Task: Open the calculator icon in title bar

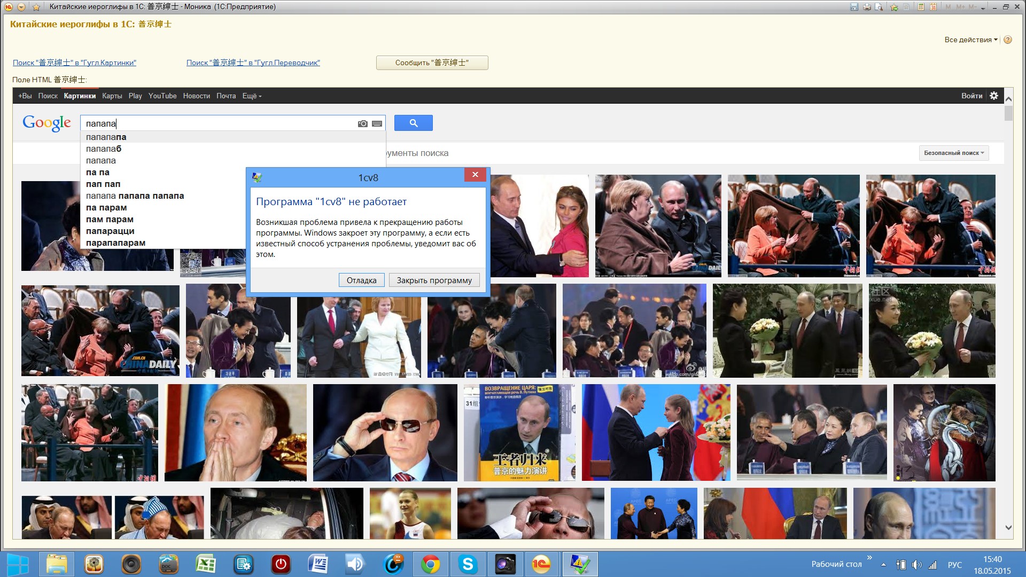Action: point(921,7)
